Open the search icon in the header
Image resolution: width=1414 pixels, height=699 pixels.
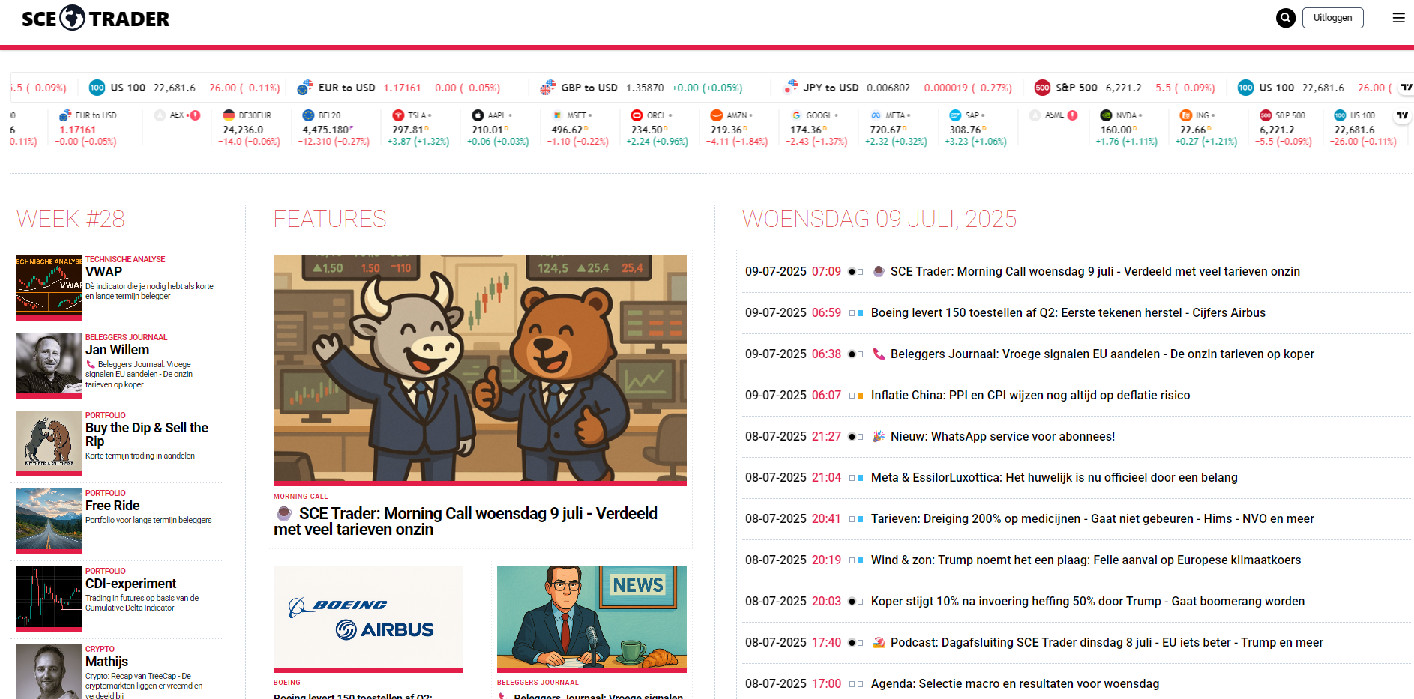tap(1286, 18)
